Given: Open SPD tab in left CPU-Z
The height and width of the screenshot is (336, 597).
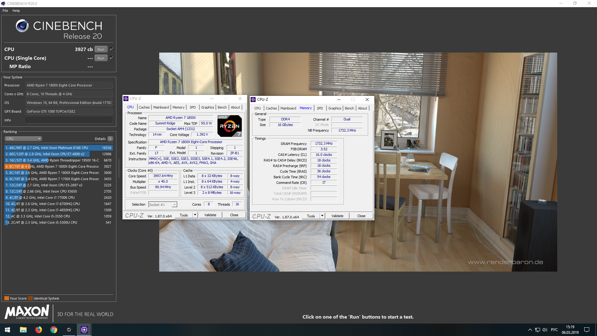Looking at the screenshot, I should point(193,107).
